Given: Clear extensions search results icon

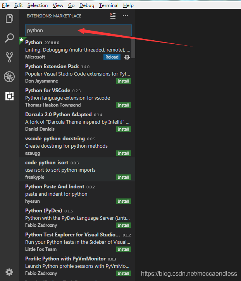Looking at the screenshot, I should (x=113, y=16).
